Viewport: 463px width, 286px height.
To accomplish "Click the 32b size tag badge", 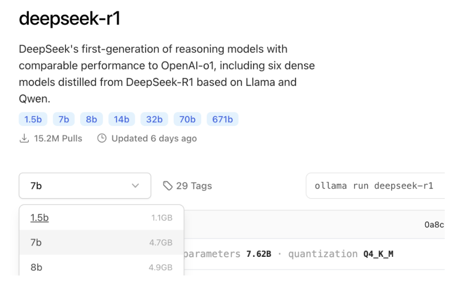I will point(154,119).
